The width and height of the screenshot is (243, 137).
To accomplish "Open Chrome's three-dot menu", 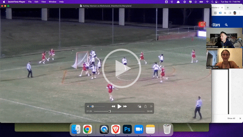I will (240, 13).
